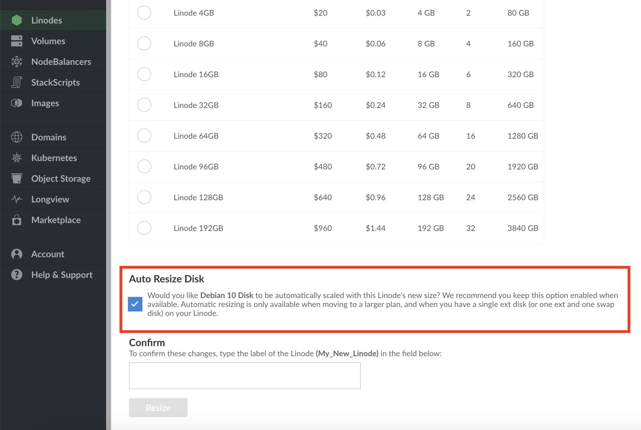This screenshot has height=430, width=641.
Task: Select the Domains globe icon
Action: (x=17, y=137)
